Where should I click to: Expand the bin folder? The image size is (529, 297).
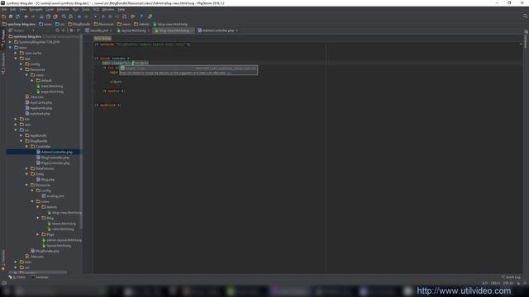16,119
